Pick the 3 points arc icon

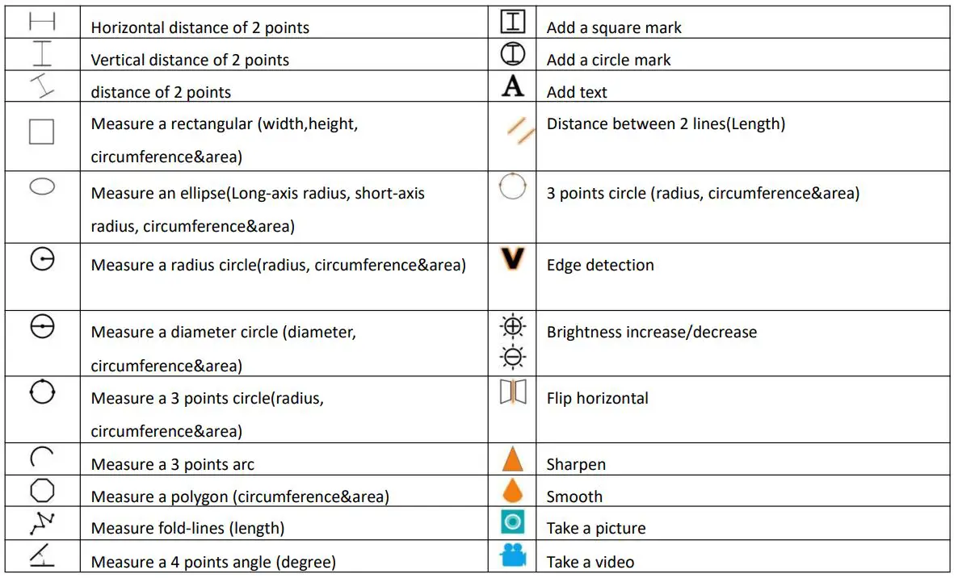[42, 459]
